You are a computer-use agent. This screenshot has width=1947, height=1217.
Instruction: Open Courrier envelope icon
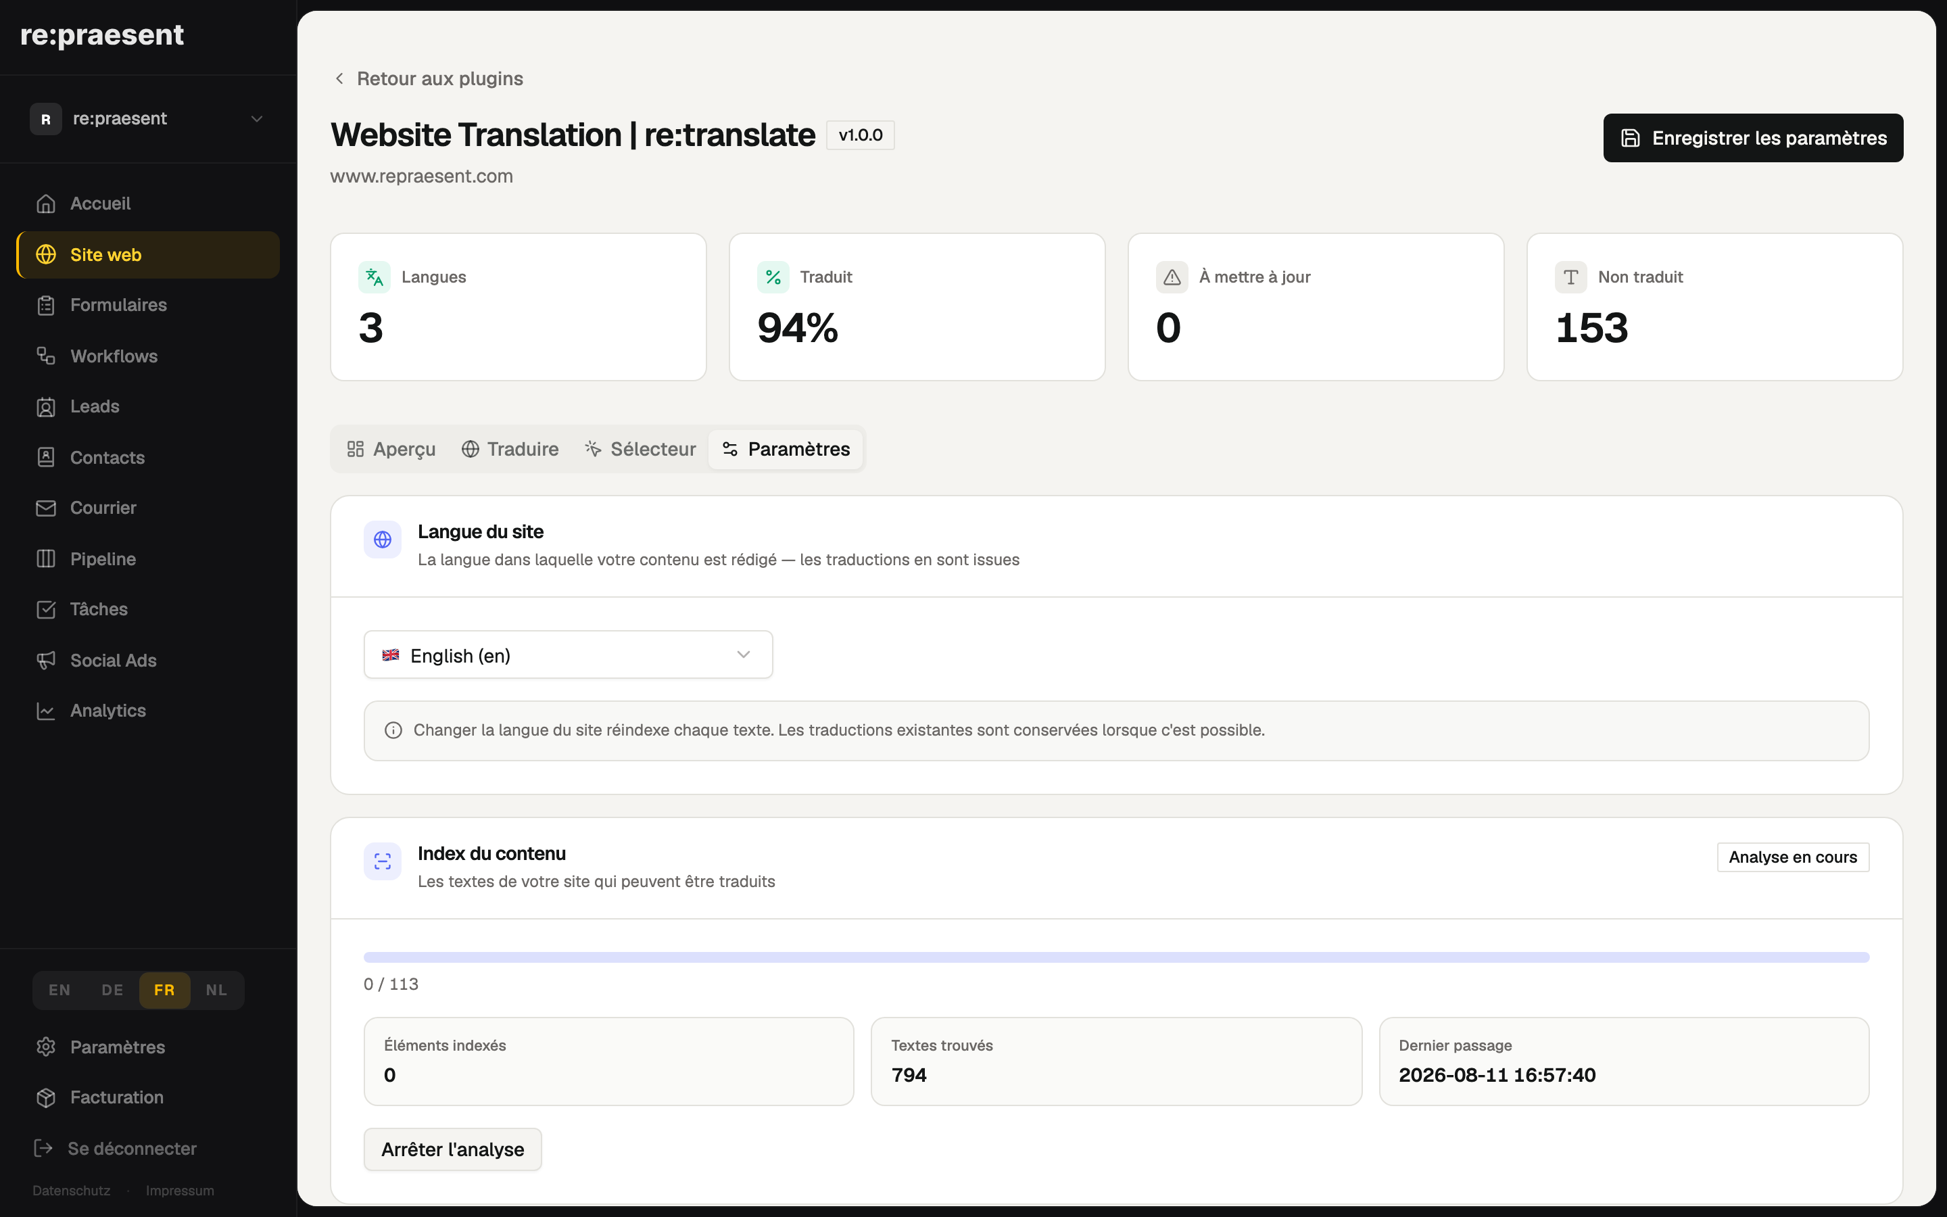[46, 508]
